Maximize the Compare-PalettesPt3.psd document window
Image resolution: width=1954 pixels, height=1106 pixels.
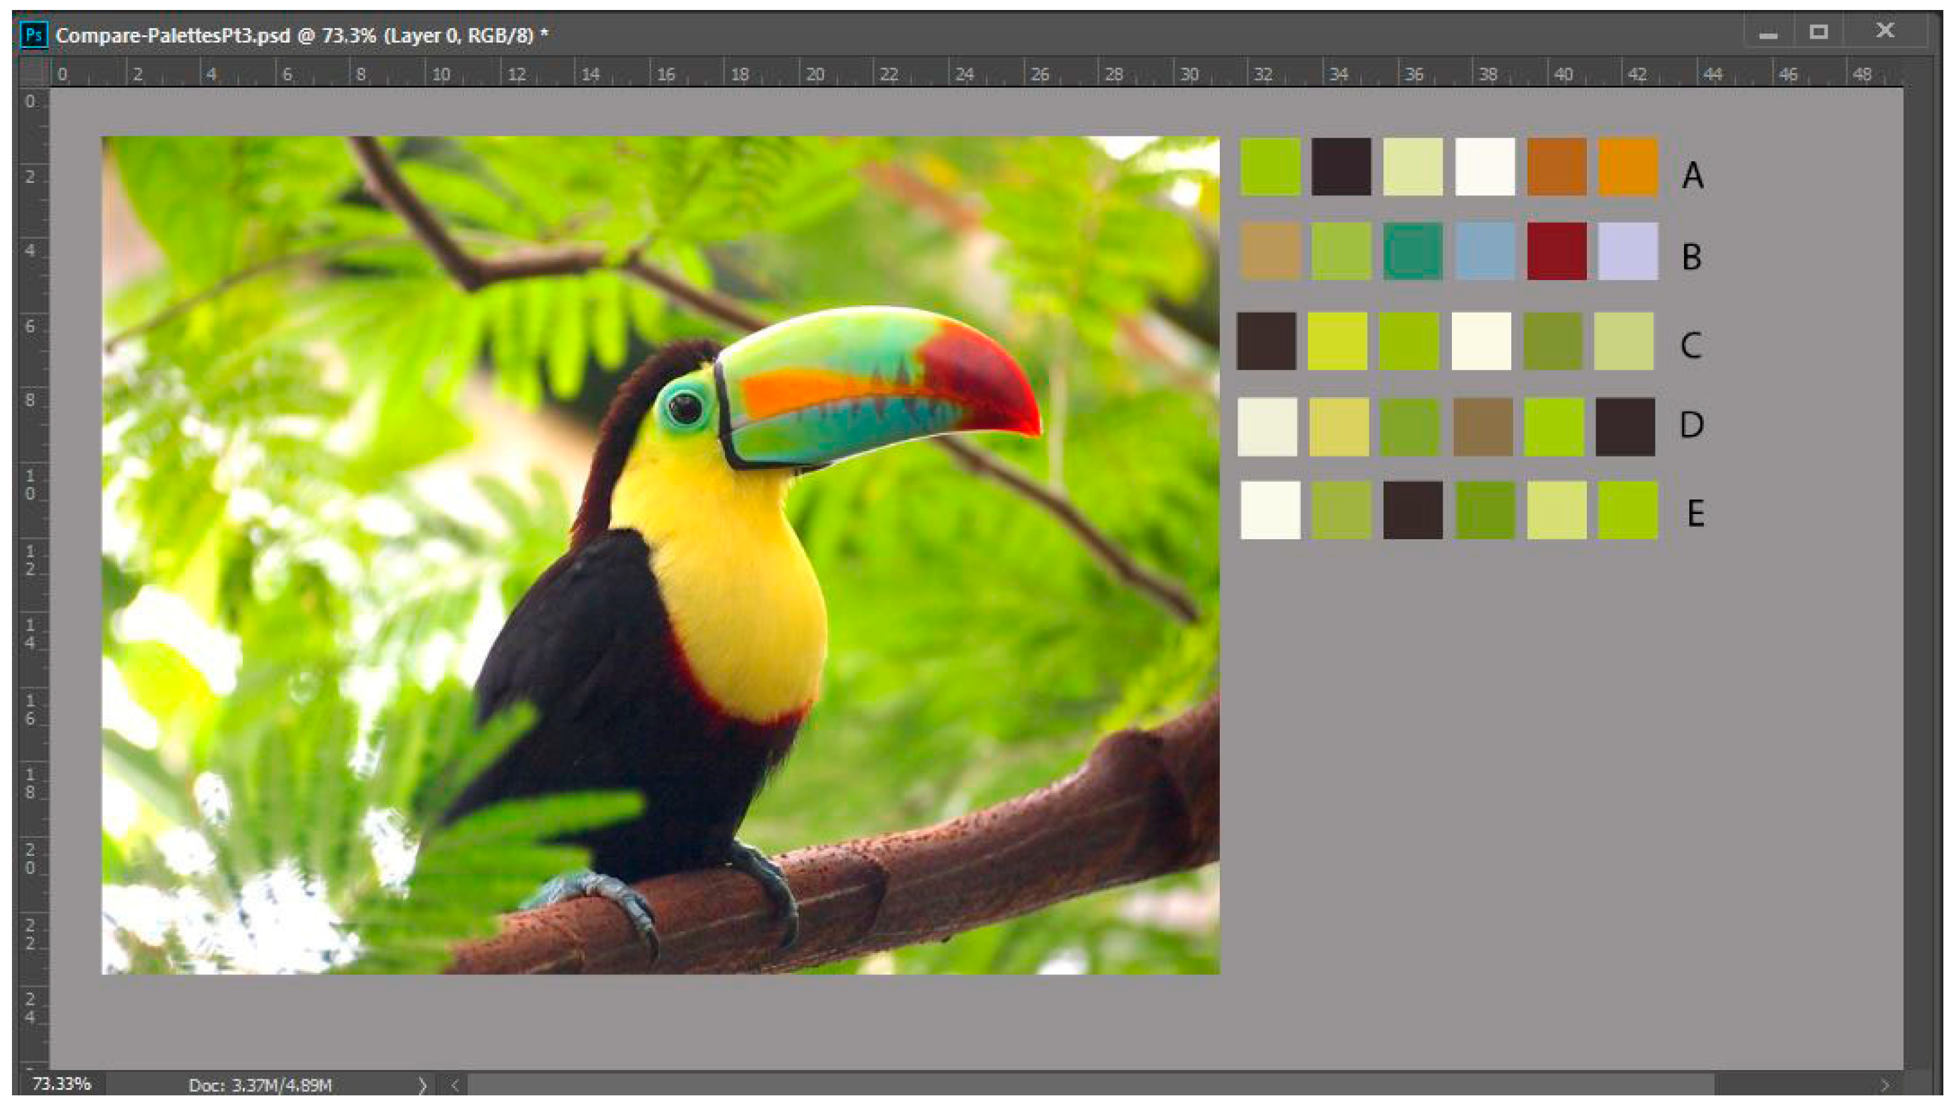[1818, 32]
